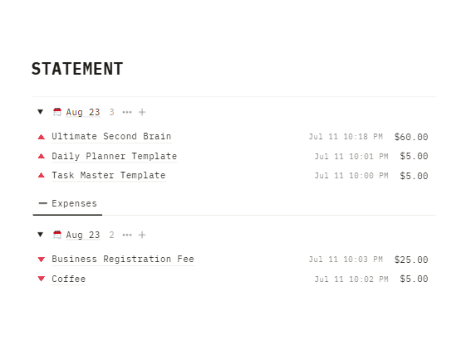The image size is (476, 350).
Task: Click red up arrow beside Daily Planner Template
Action: [x=42, y=156]
